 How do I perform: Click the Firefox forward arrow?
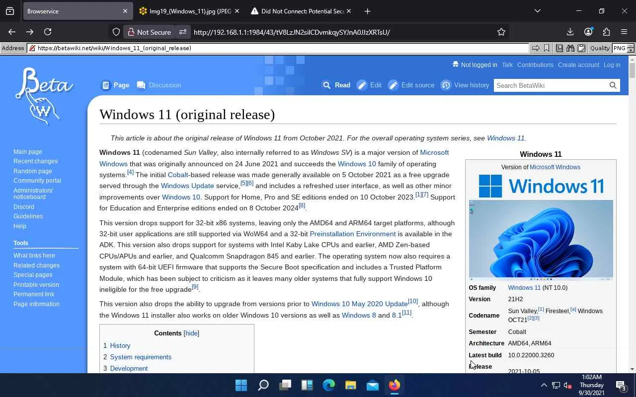click(x=30, y=32)
